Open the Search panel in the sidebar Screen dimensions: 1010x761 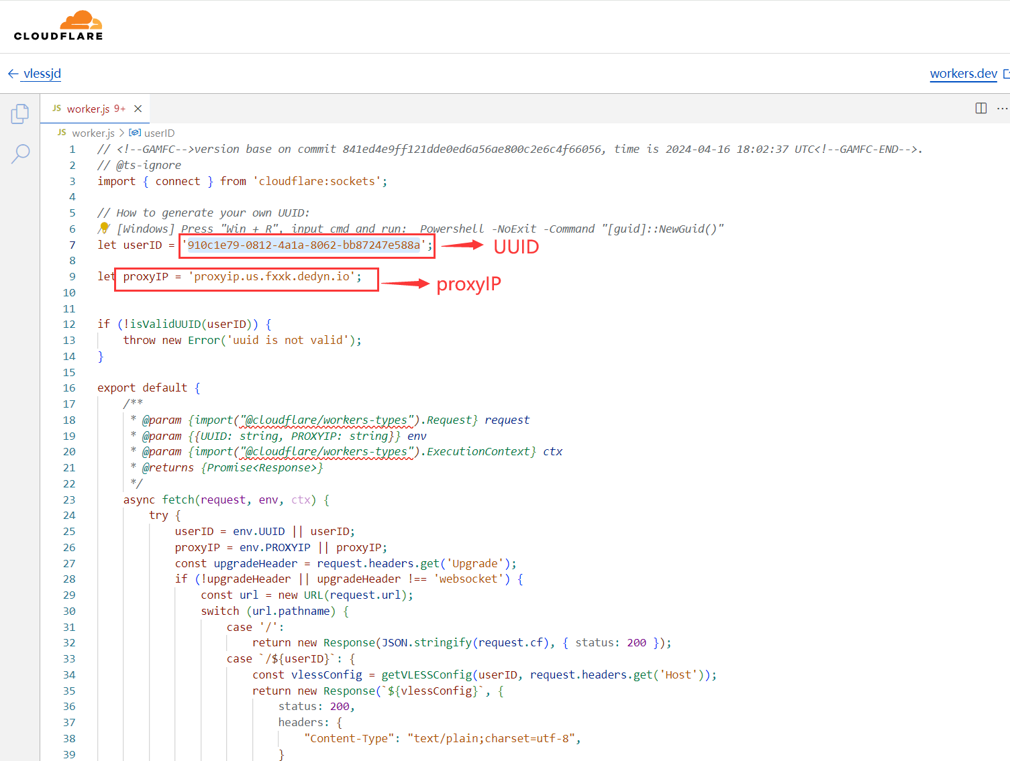(x=20, y=154)
